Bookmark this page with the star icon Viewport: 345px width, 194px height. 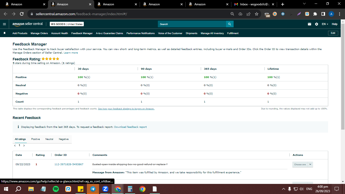[257, 14]
